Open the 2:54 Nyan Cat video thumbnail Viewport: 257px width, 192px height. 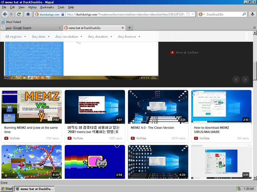pos(95,162)
